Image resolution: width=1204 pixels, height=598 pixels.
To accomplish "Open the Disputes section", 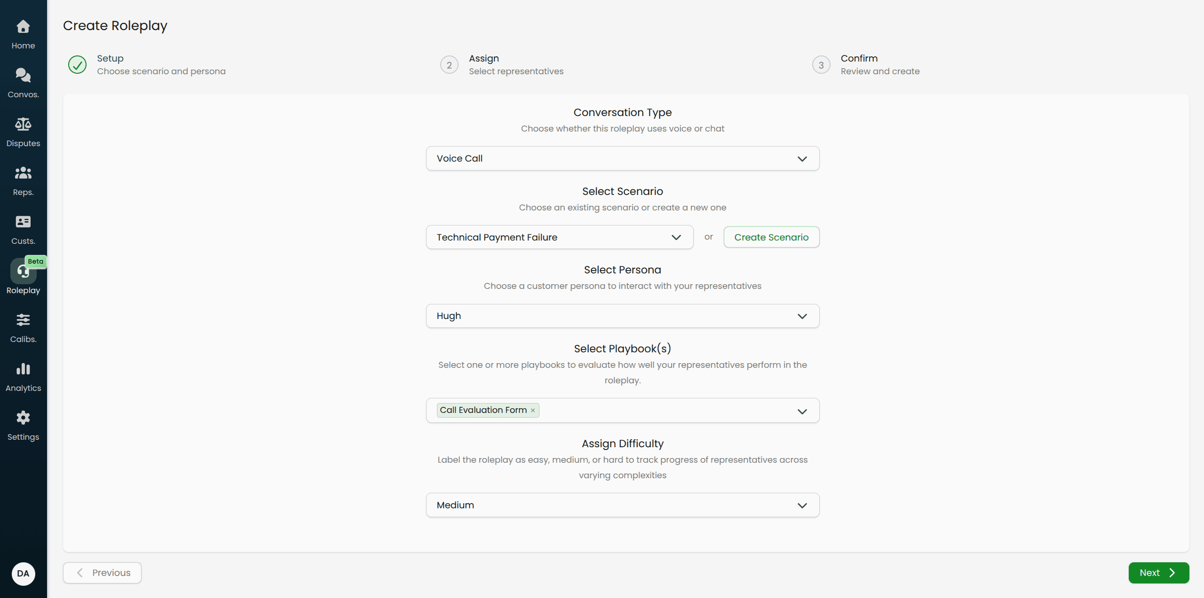I will click(23, 132).
